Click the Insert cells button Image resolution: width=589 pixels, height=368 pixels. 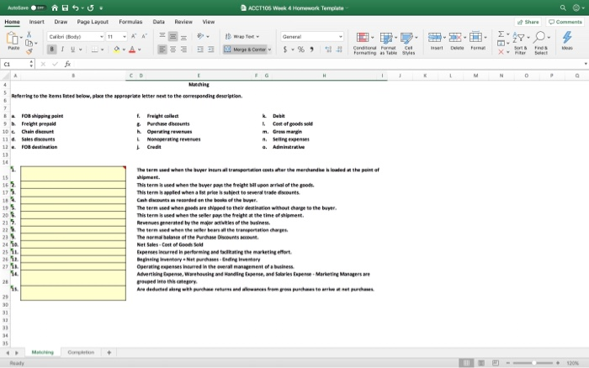pos(437,41)
